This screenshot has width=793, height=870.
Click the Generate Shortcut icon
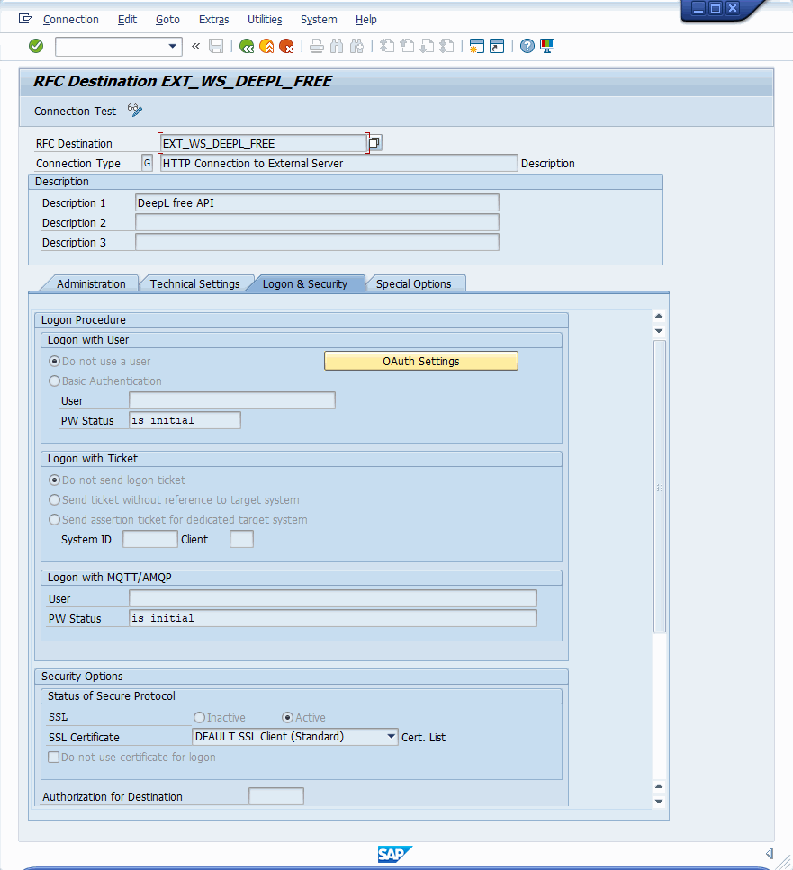pos(497,46)
